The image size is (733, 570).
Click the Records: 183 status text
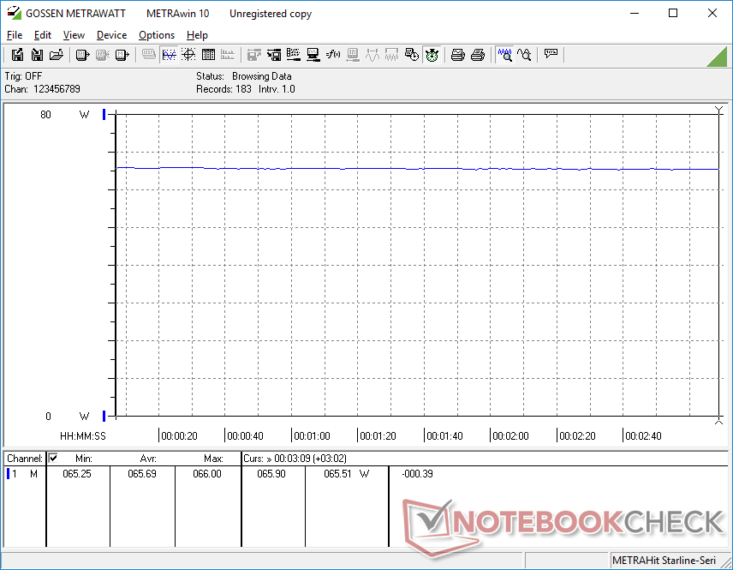click(223, 89)
